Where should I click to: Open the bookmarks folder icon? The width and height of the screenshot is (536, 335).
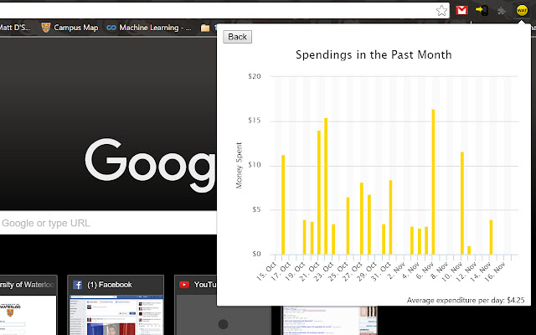tap(205, 28)
